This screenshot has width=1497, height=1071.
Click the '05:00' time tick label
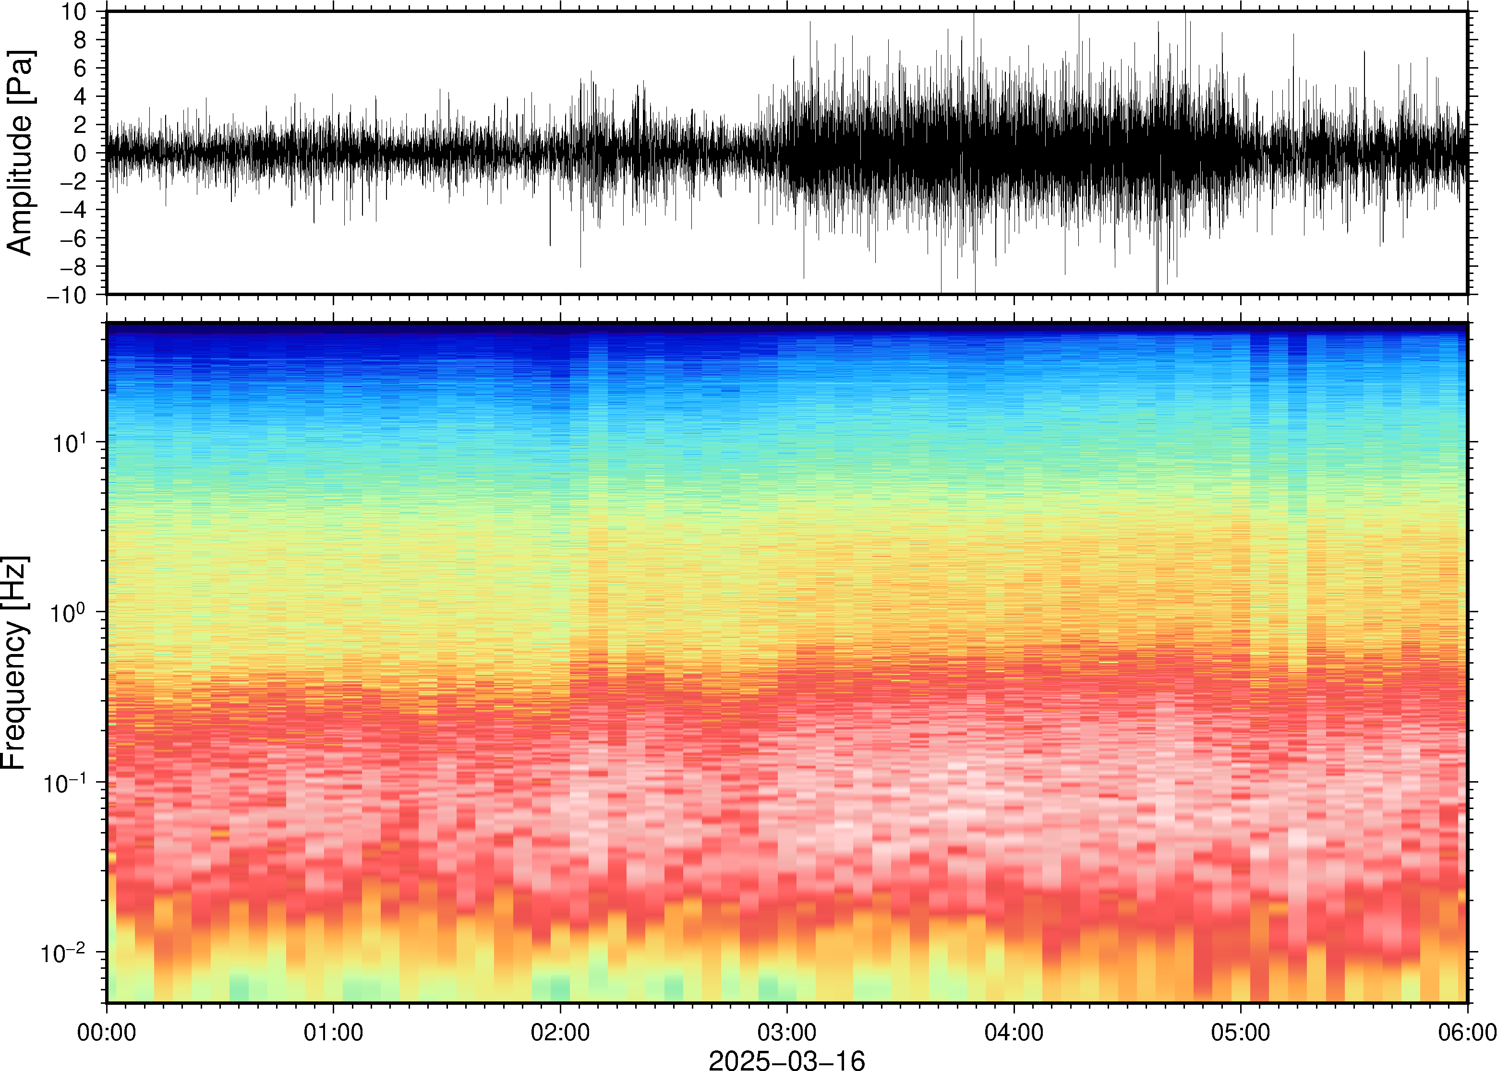pos(1240,1032)
